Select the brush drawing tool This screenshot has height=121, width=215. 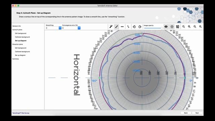click(117, 27)
